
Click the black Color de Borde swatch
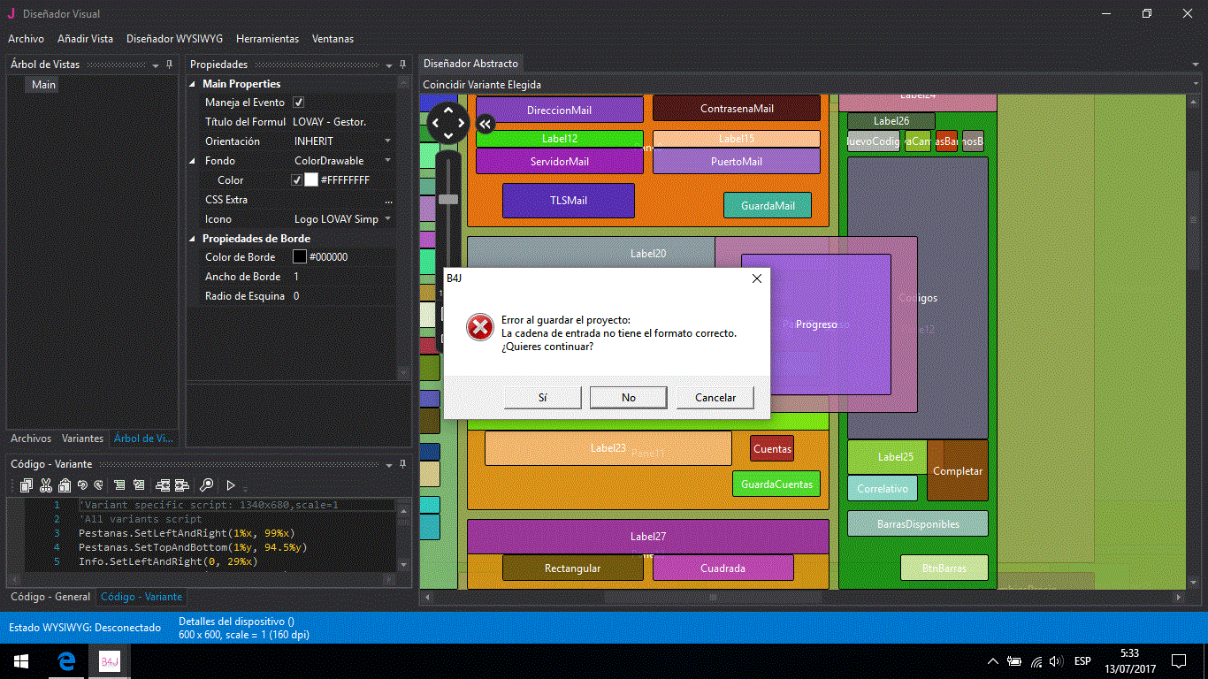coord(300,257)
